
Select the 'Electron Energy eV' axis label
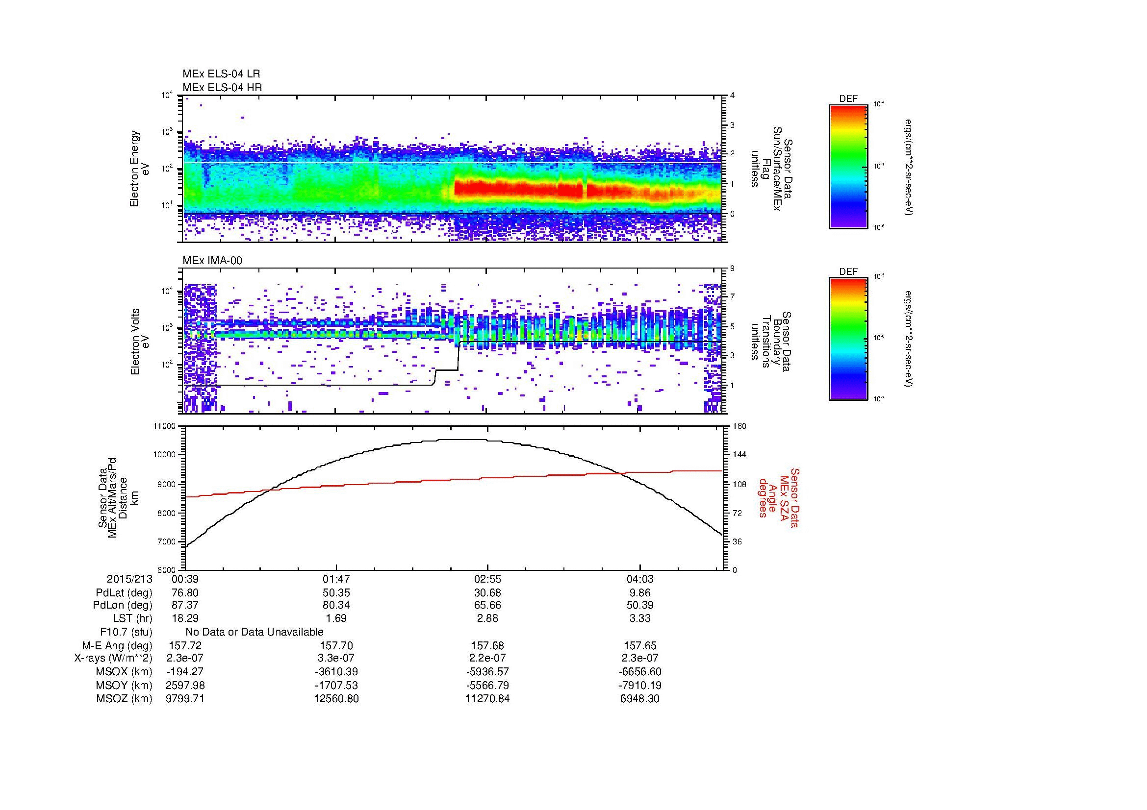(139, 168)
